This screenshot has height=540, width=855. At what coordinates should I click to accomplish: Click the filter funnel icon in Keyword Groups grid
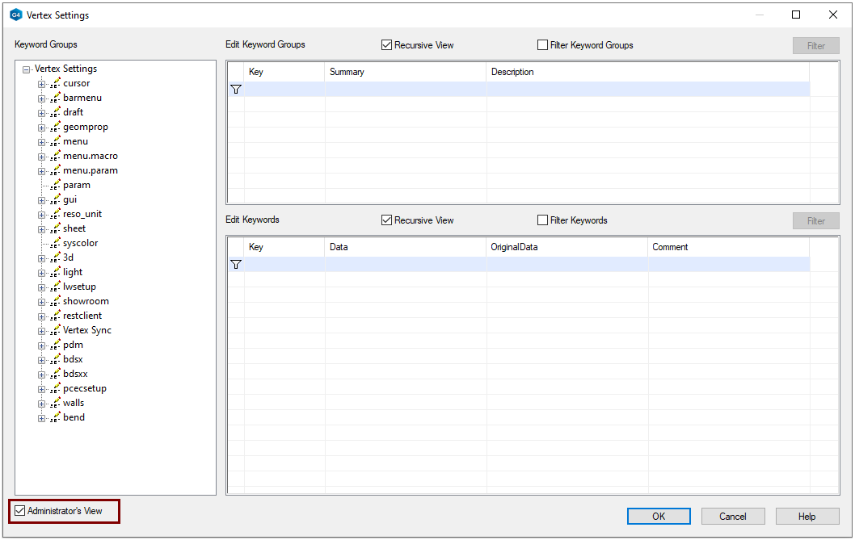tap(236, 90)
